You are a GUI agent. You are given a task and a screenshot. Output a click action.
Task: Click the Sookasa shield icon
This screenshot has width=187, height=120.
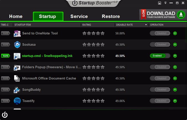point(17,45)
